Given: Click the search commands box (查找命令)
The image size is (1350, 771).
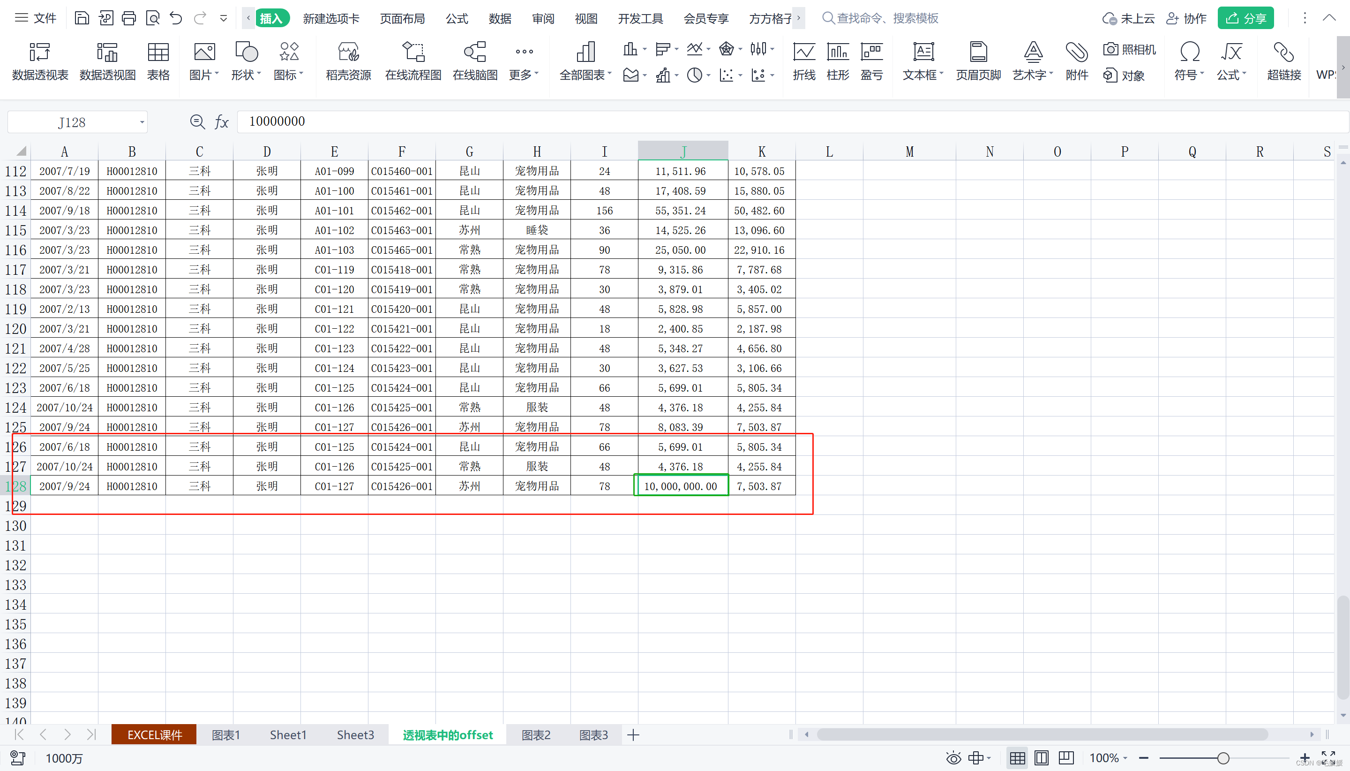Looking at the screenshot, I should point(880,19).
